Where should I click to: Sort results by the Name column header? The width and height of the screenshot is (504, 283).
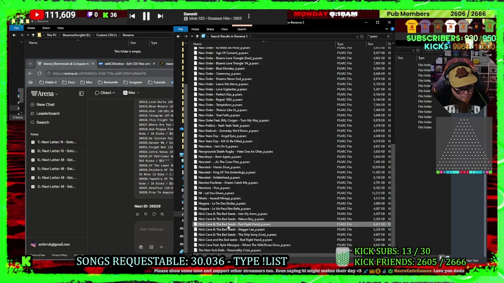coord(197,44)
